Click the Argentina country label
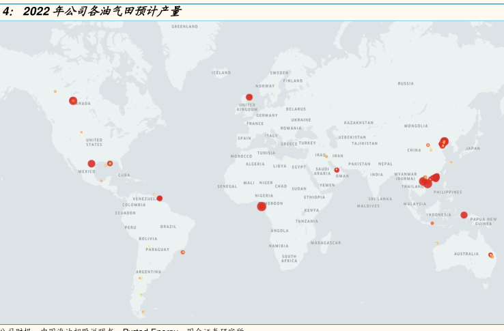The image size is (504, 331). (x=148, y=272)
